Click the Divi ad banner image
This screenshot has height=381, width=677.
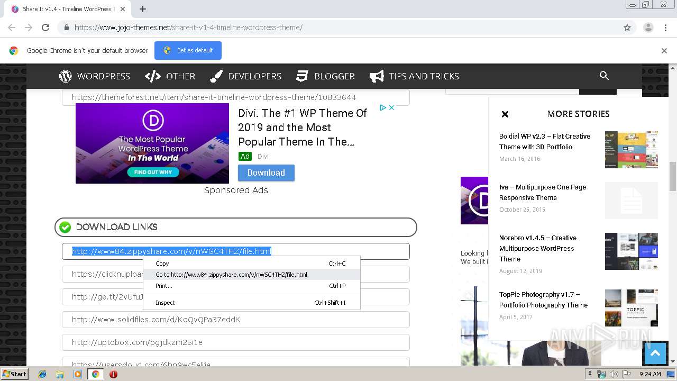152,143
